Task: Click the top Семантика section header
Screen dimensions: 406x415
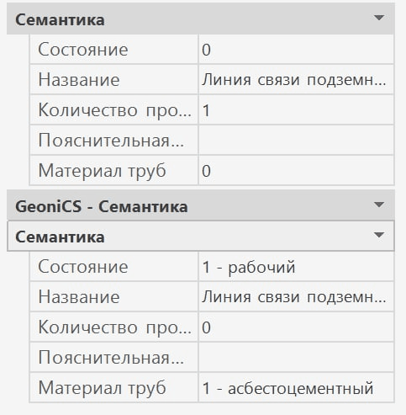Action: (x=201, y=19)
